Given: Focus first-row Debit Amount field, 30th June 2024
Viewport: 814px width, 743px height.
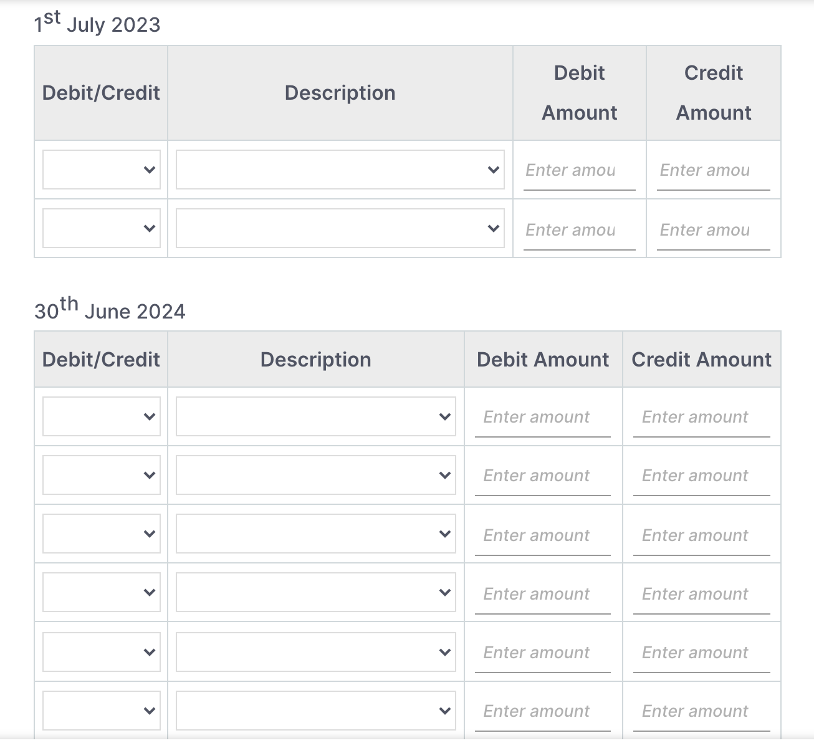Looking at the screenshot, I should (543, 417).
